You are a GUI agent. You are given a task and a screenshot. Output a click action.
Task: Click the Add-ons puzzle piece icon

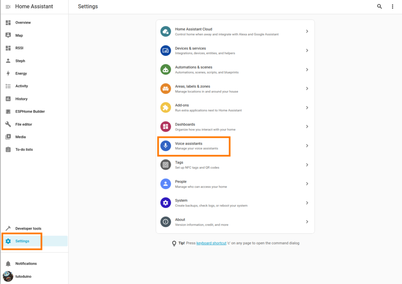pos(166,108)
